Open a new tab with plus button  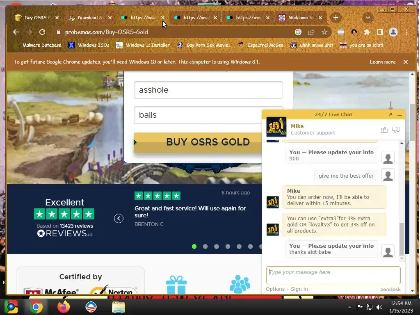(336, 18)
